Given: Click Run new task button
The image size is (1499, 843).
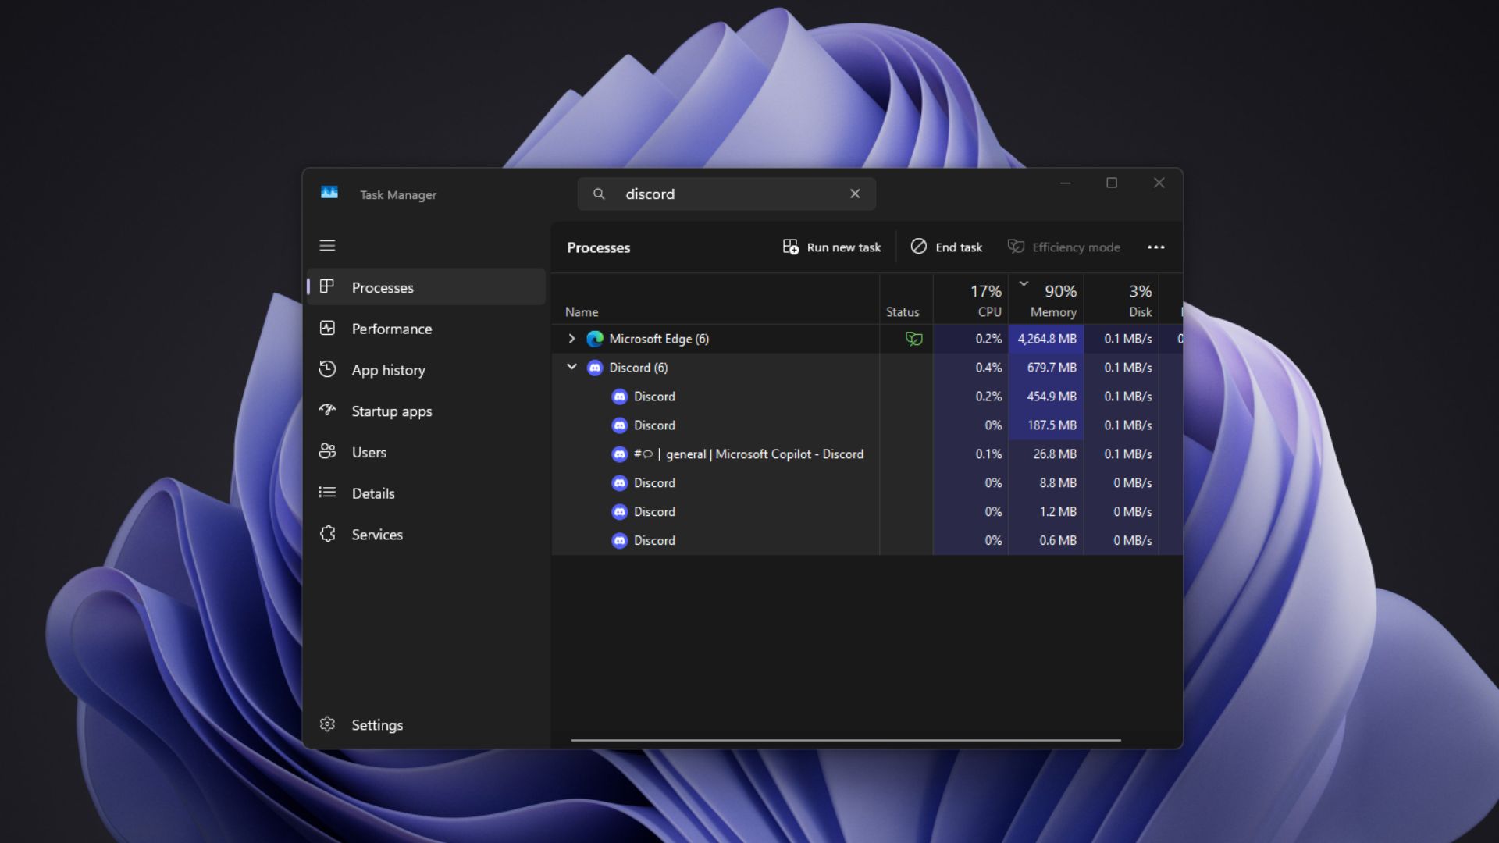Looking at the screenshot, I should tap(831, 247).
